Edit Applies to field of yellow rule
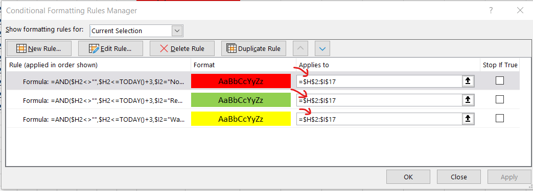Screen dimensions: 533x191 pyautogui.click(x=379, y=119)
